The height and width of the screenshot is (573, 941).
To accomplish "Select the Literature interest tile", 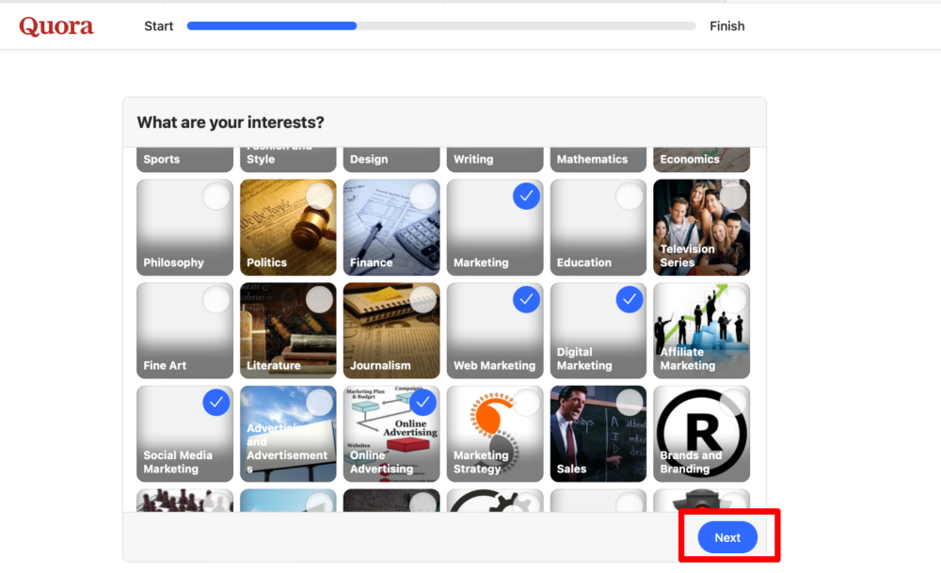I will pos(288,330).
